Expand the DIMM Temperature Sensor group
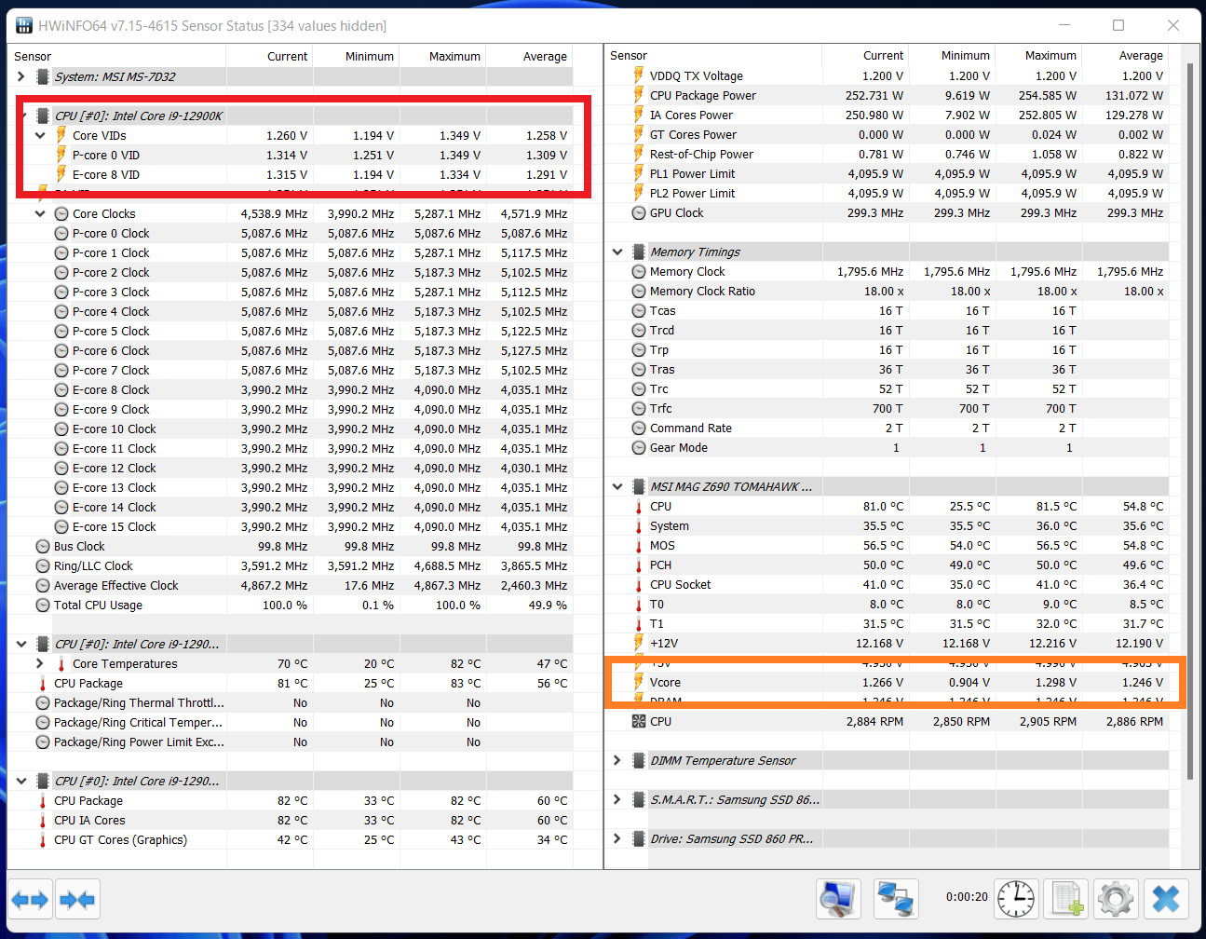This screenshot has height=939, width=1206. [x=617, y=760]
